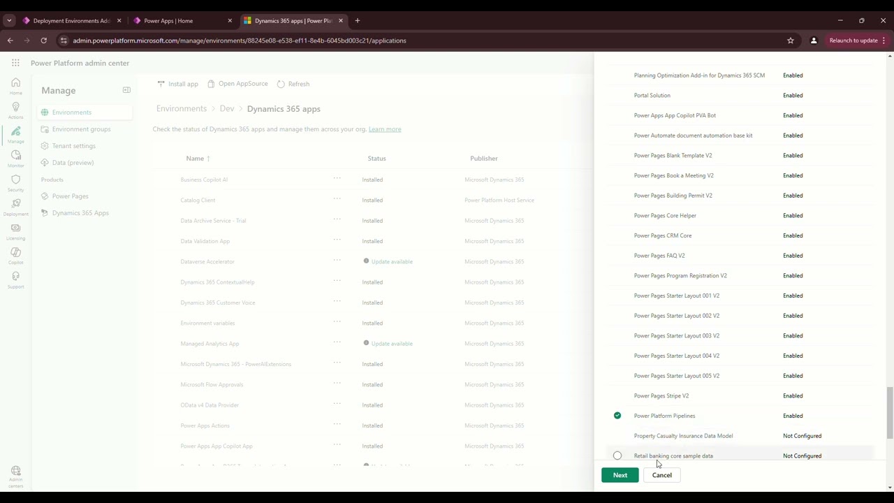Open the Learn more link
894x503 pixels.
385,129
